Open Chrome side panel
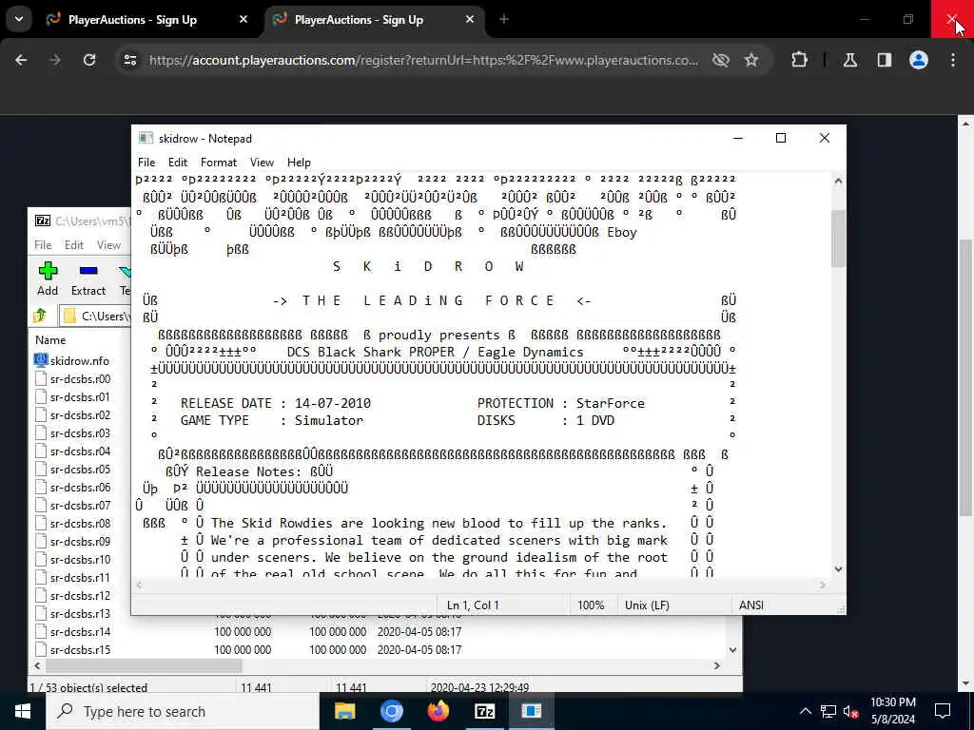Viewport: 974px width, 730px height. click(x=885, y=60)
